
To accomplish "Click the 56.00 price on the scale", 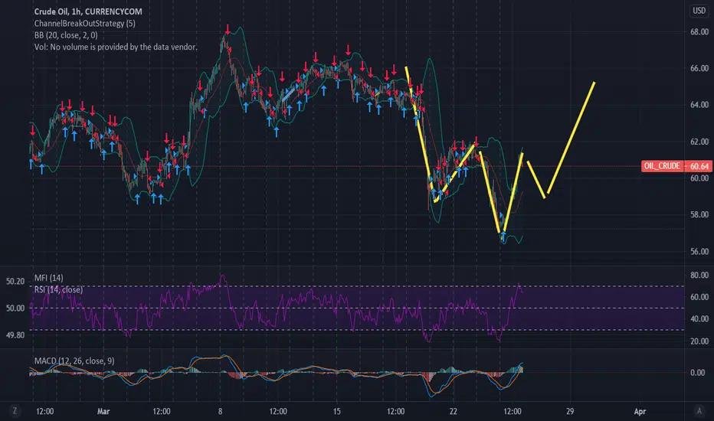I will (x=699, y=251).
